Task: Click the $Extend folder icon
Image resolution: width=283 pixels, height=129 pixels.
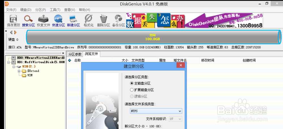Action: point(24,71)
